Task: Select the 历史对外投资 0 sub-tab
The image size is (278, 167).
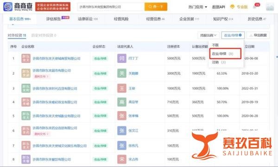Action: (x=44, y=35)
